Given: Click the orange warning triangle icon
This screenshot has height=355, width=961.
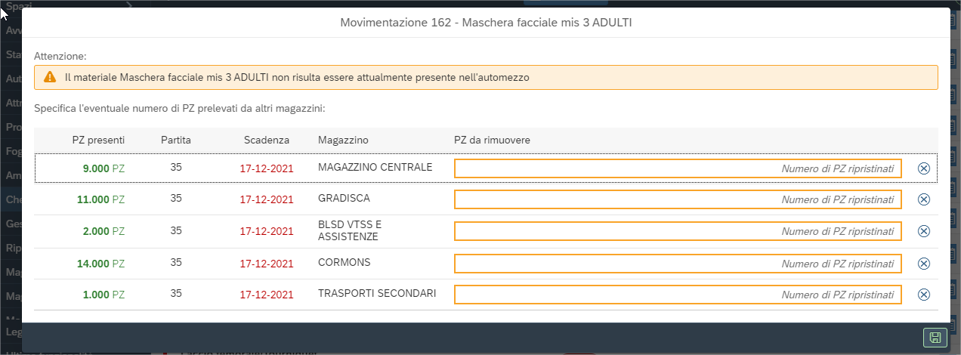Looking at the screenshot, I should point(50,77).
